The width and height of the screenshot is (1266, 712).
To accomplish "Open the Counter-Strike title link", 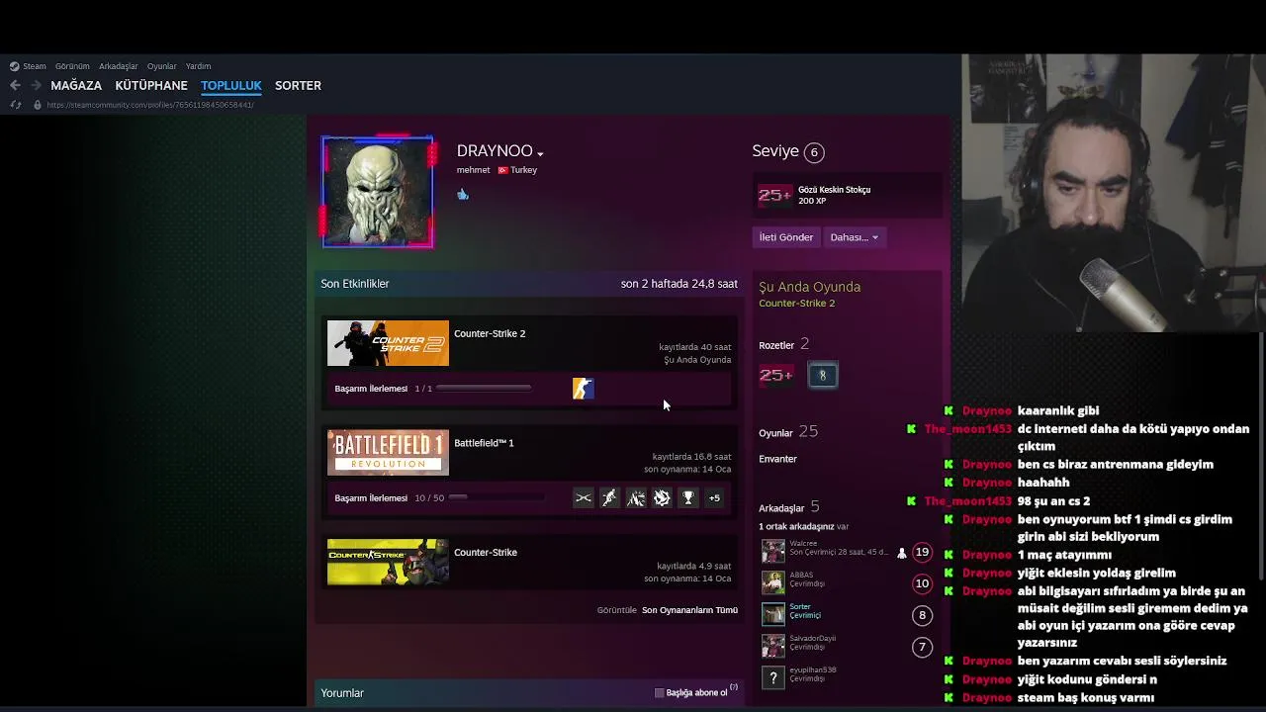I will (x=486, y=553).
